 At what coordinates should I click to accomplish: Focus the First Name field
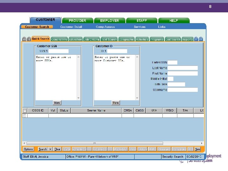pyautogui.click(x=183, y=73)
